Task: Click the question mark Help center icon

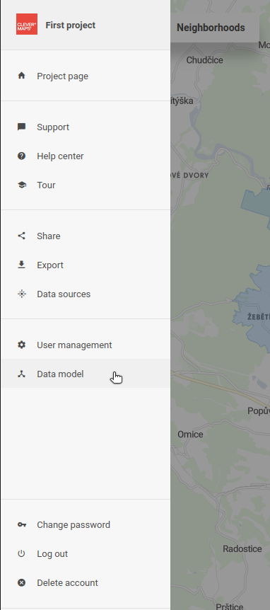Action: [21, 156]
